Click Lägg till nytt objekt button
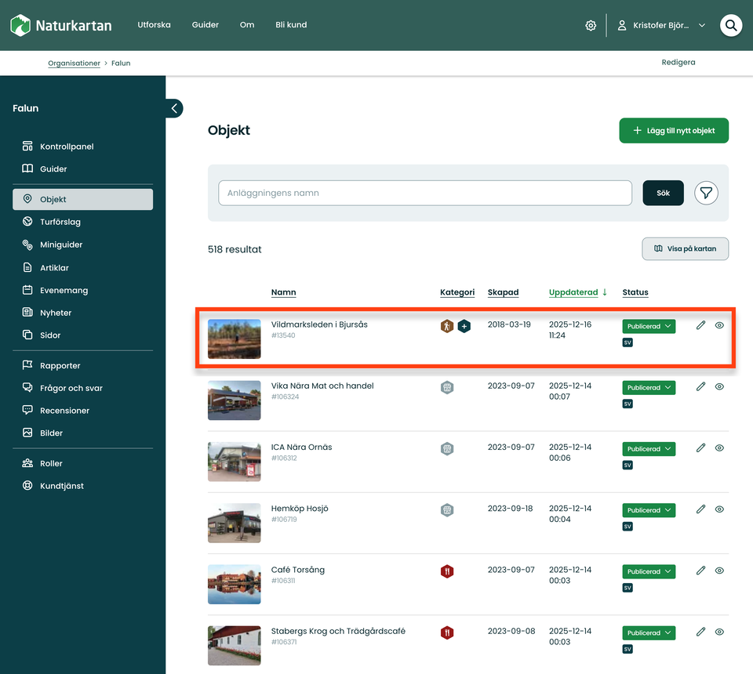Screen dimensions: 753x674 tap(674, 131)
